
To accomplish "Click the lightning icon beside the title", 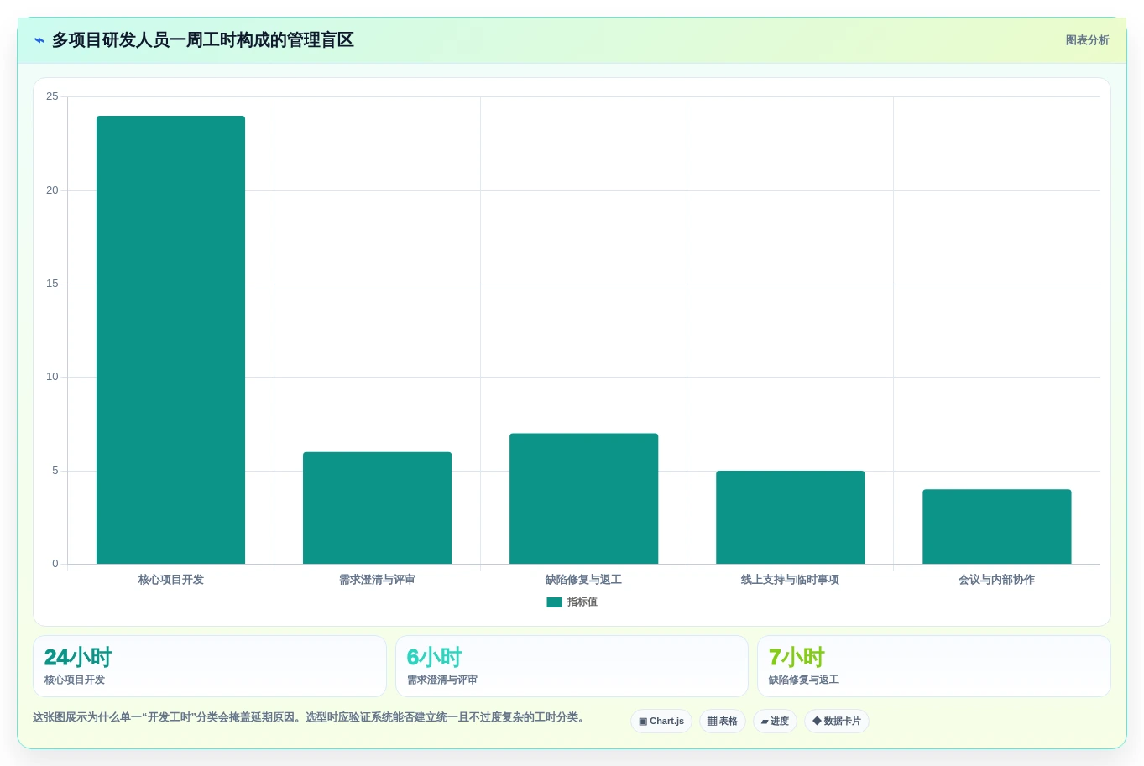I will pyautogui.click(x=39, y=40).
